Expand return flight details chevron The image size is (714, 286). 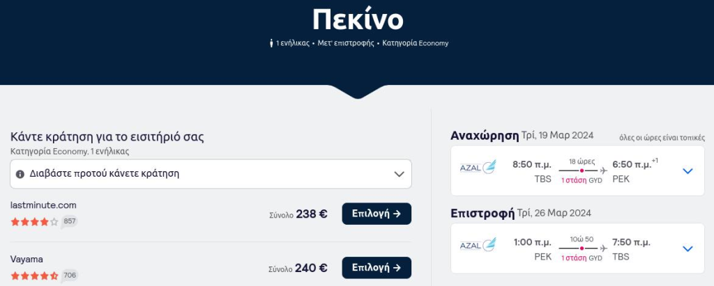[x=688, y=248]
